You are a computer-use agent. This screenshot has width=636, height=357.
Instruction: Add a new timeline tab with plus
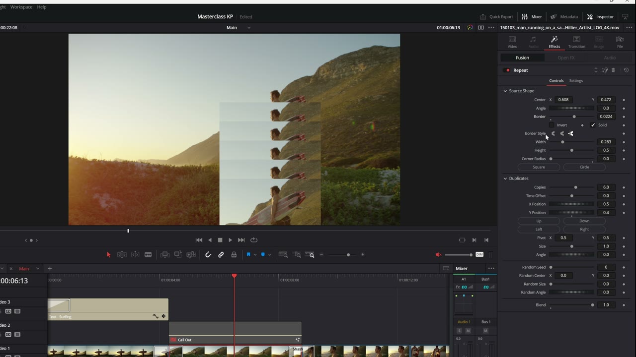(50, 269)
